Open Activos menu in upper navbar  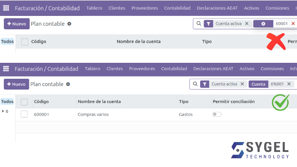coord(251,8)
